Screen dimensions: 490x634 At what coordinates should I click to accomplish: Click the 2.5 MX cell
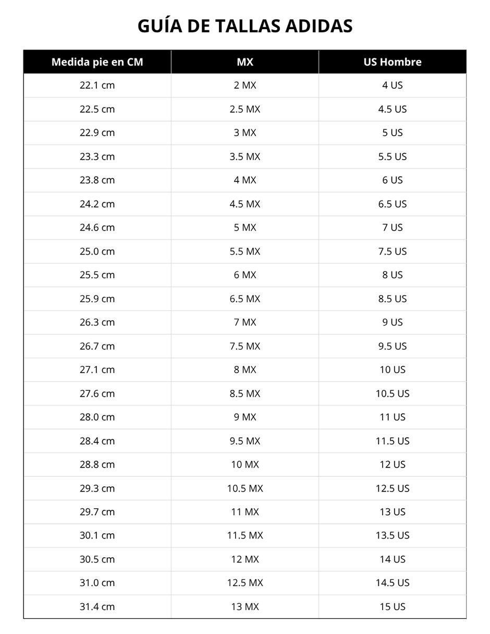(x=245, y=109)
